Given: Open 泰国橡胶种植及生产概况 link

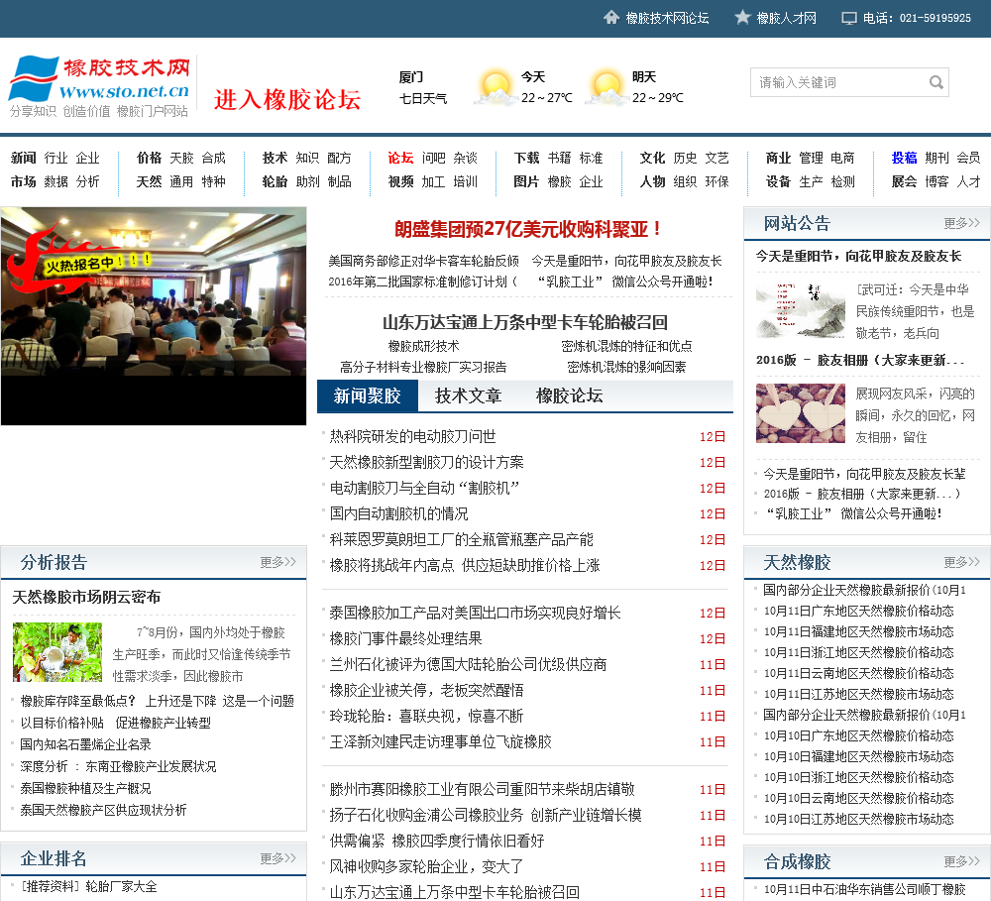Looking at the screenshot, I should tap(86, 788).
